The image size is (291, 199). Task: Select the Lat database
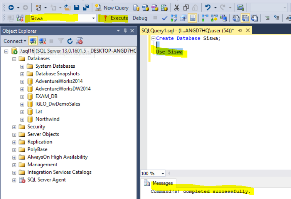pyautogui.click(x=39, y=111)
